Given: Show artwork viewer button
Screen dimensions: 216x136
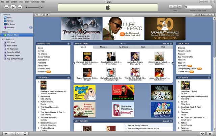Looking at the screenshot, I should (x=25, y=134).
